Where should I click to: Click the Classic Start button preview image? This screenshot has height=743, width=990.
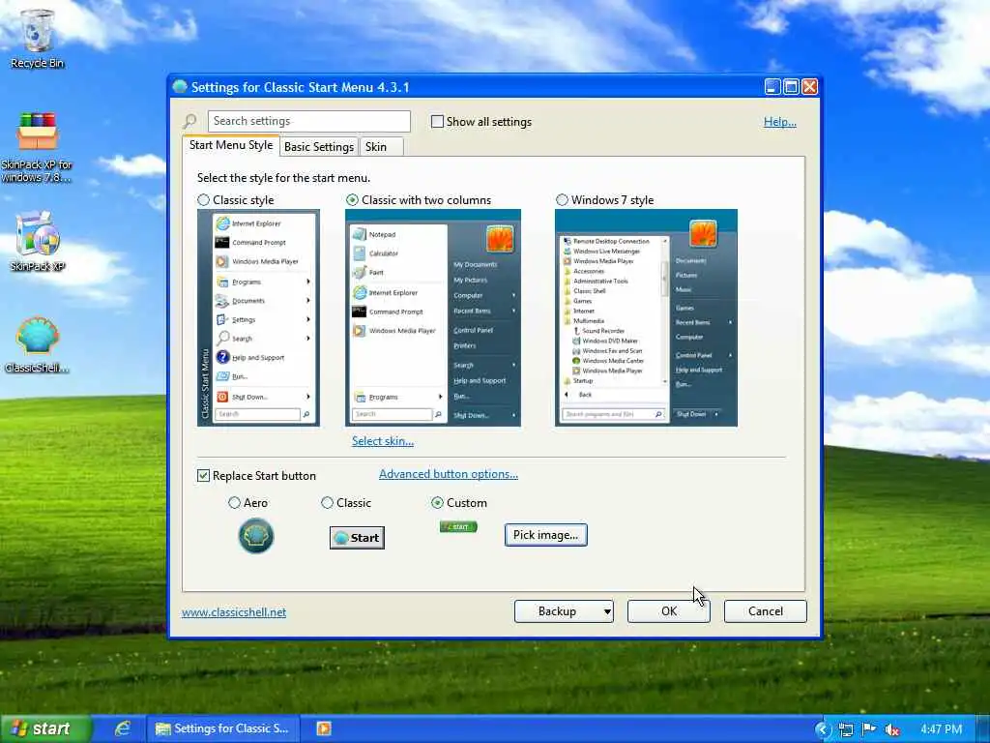[x=357, y=538]
